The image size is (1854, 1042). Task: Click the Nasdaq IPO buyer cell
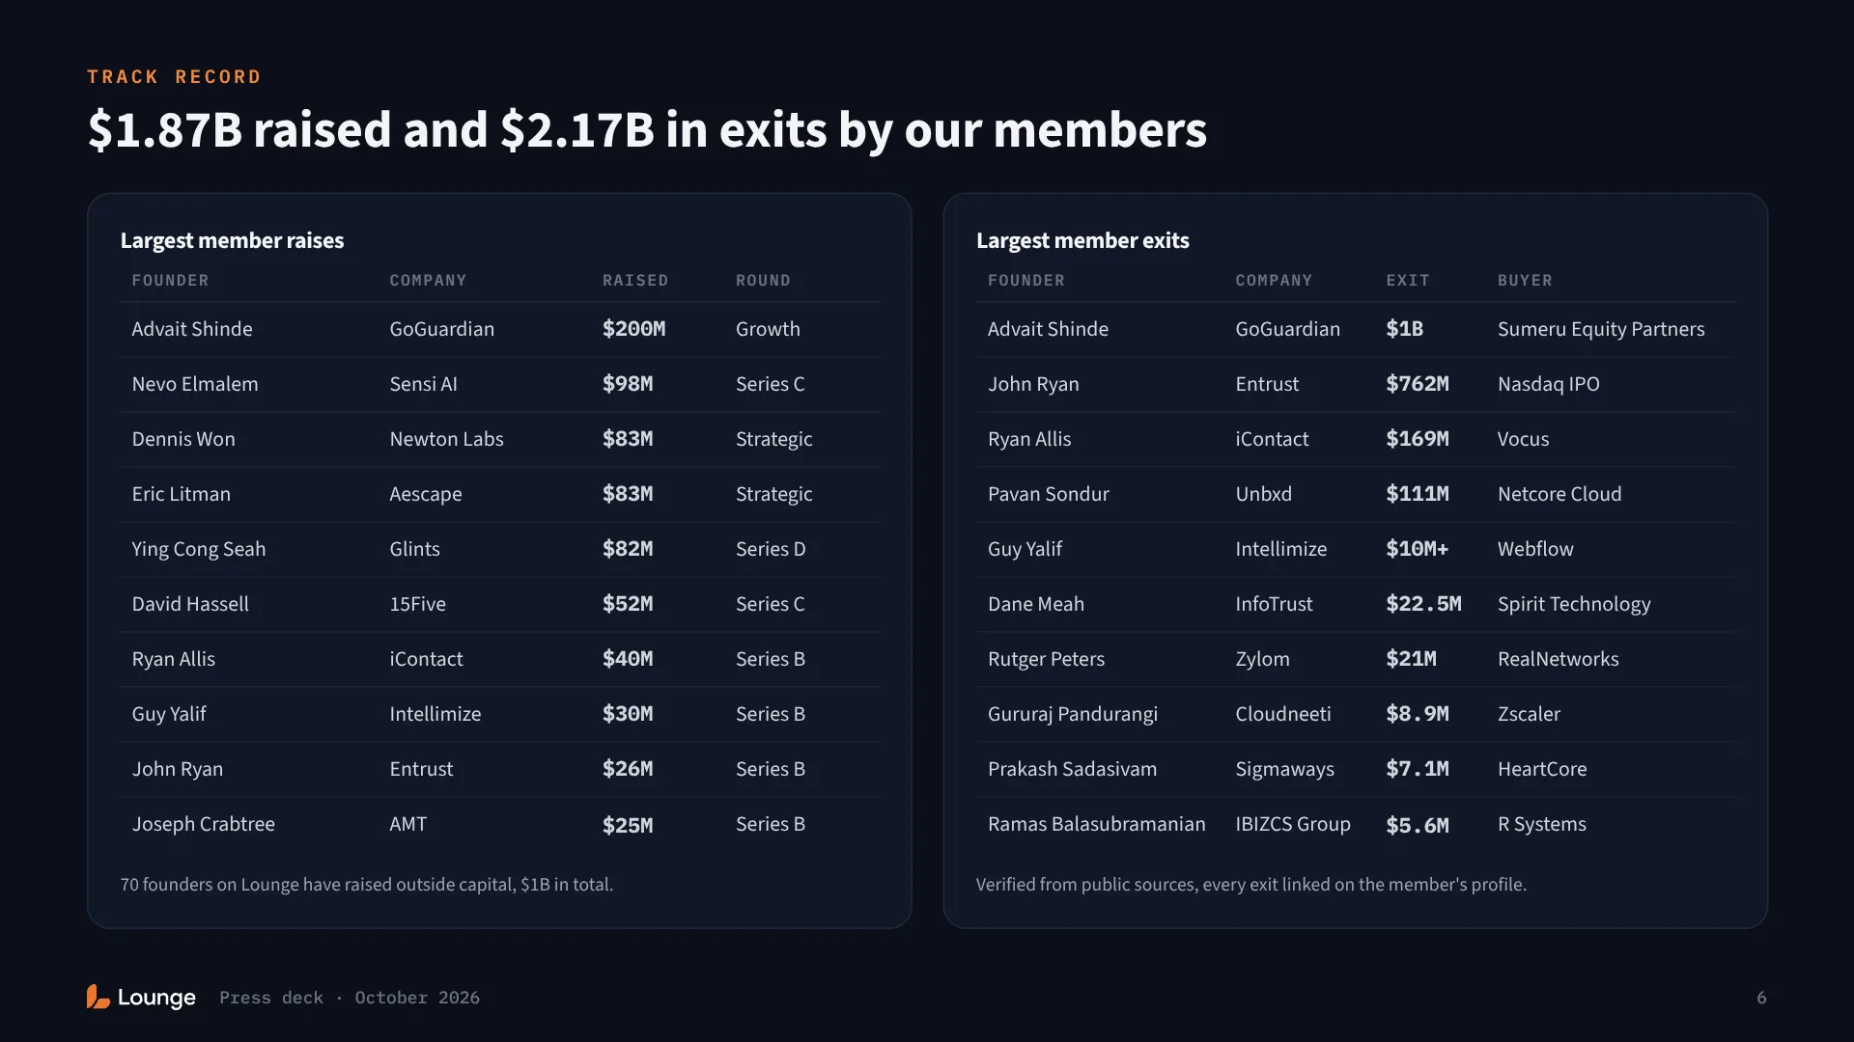(1549, 384)
